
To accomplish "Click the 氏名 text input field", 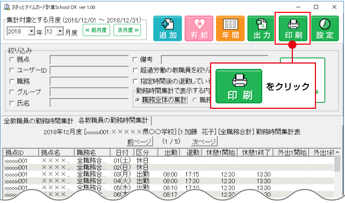I will [x=89, y=103].
